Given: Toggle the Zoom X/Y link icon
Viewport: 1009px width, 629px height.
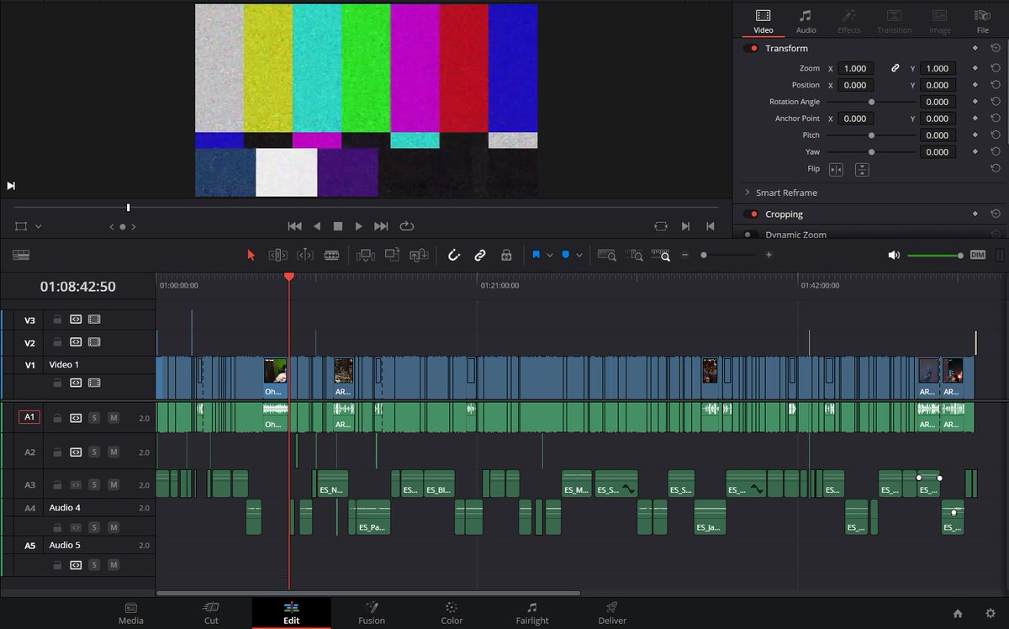Looking at the screenshot, I should coord(895,68).
